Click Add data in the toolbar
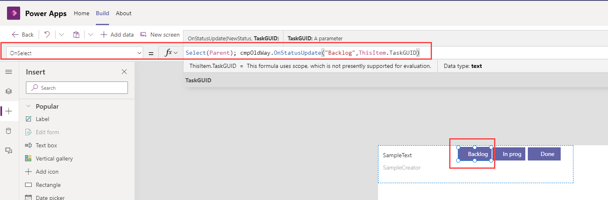Image resolution: width=608 pixels, height=200 pixels. (117, 35)
